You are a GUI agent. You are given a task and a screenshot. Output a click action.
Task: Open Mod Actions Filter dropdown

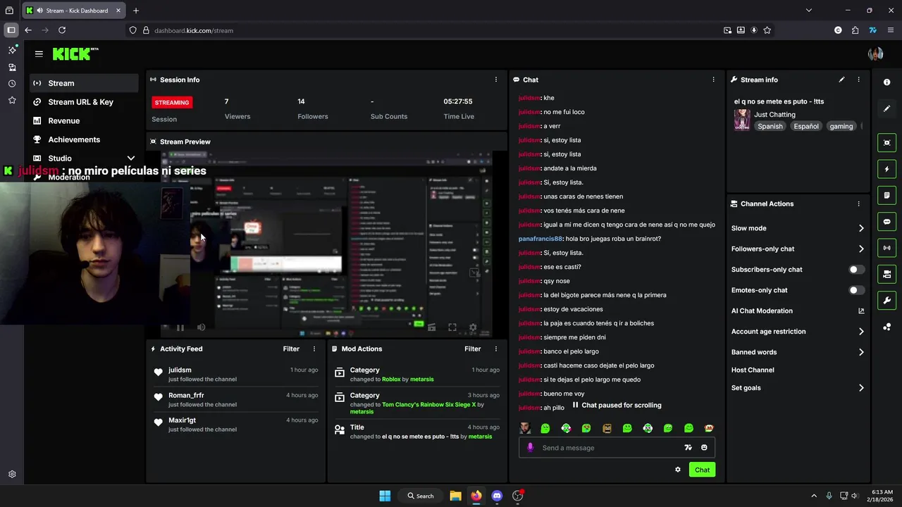point(473,349)
